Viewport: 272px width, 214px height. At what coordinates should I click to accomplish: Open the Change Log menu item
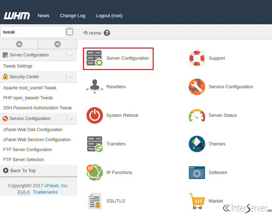tap(73, 16)
